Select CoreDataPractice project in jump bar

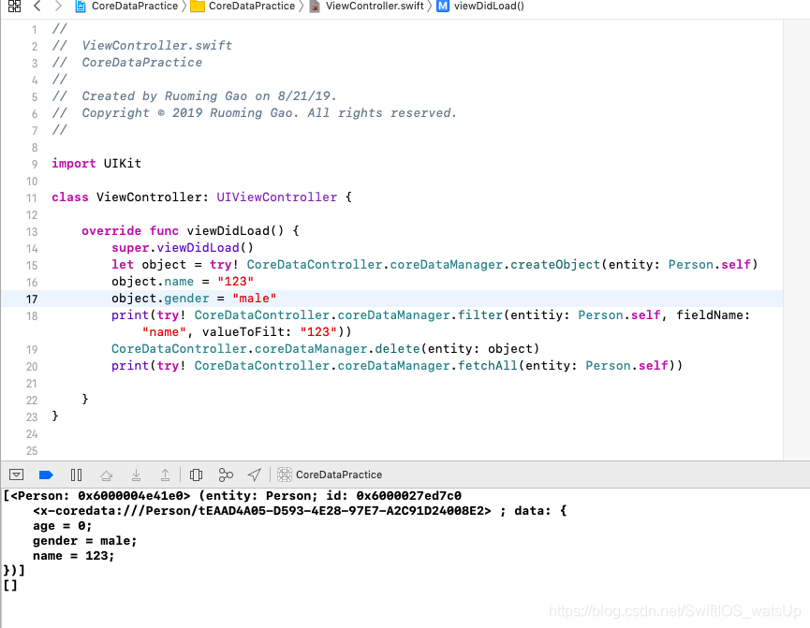pos(134,7)
